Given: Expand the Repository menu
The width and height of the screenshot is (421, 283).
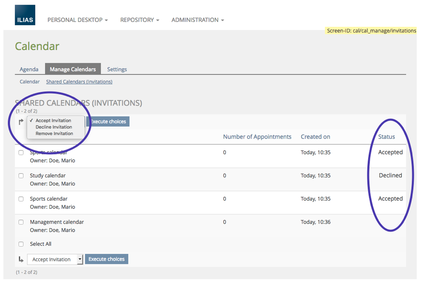Looking at the screenshot, I should click(x=139, y=20).
